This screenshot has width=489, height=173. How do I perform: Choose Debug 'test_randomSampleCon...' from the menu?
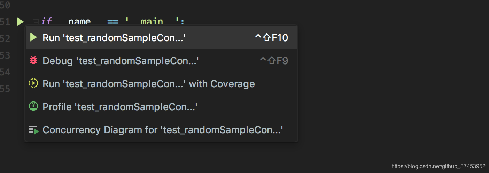point(161,60)
